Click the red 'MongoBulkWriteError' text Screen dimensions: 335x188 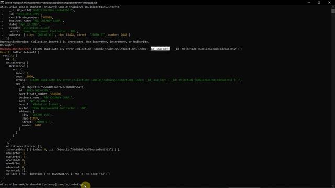coord(15,49)
